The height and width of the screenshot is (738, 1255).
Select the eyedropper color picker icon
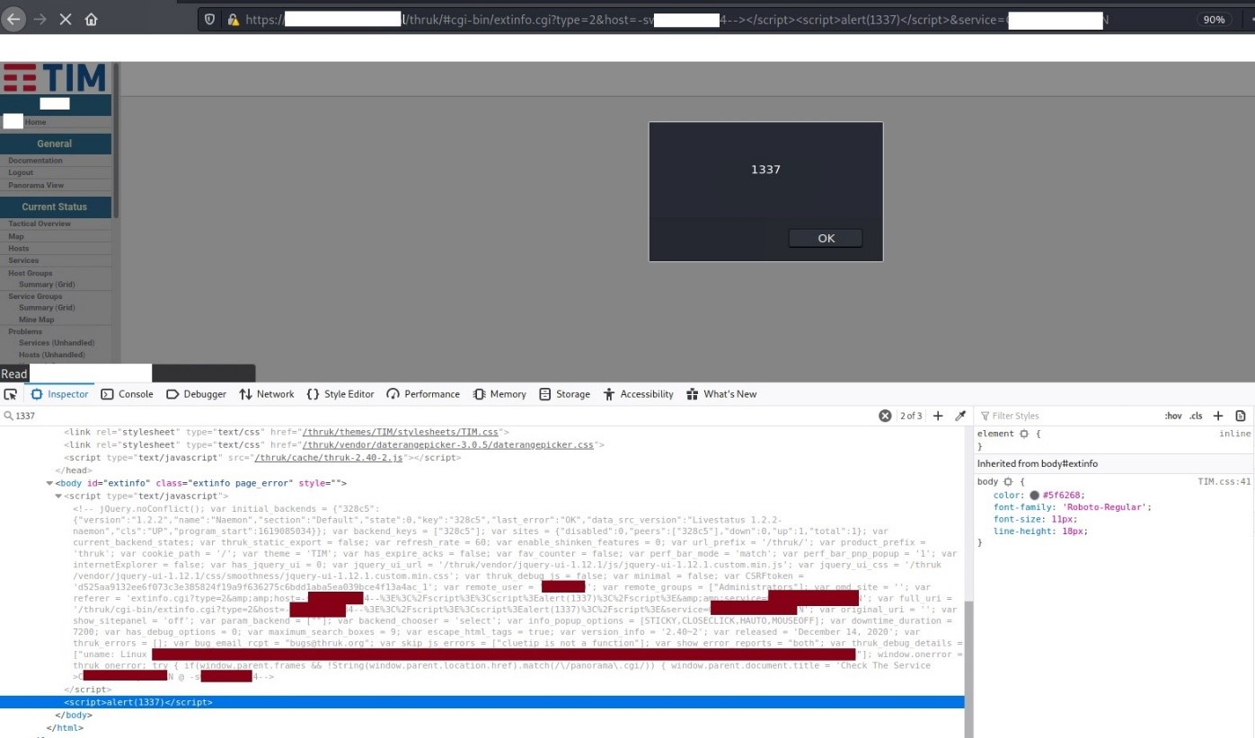click(959, 416)
